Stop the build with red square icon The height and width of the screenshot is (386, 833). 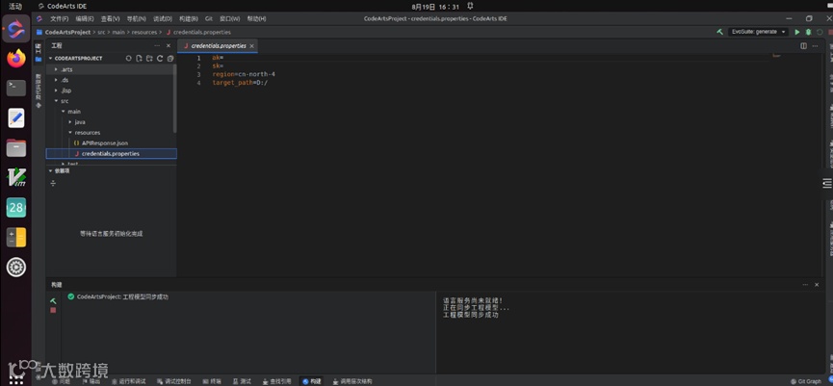coord(53,310)
